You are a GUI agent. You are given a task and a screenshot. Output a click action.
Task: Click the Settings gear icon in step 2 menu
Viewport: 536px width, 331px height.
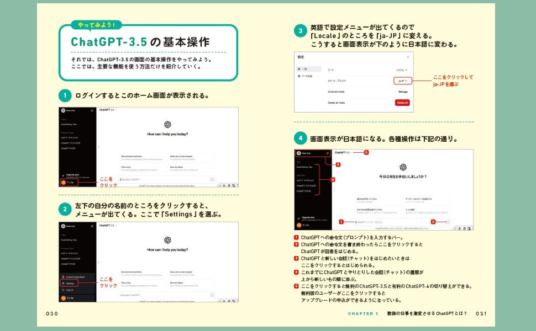63,283
